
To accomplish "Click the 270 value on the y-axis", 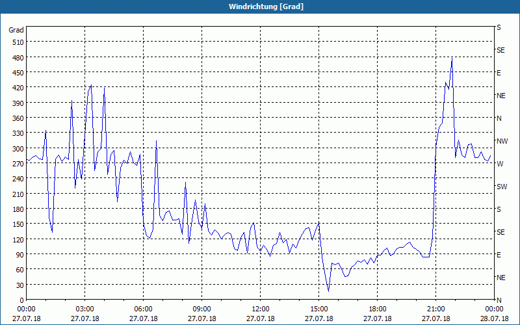I will tap(18, 164).
